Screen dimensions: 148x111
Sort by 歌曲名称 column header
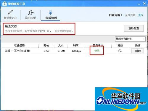point(20,45)
